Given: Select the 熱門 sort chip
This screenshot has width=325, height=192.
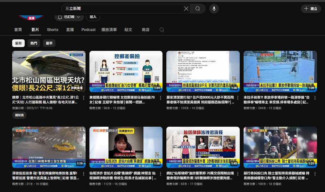Looking at the screenshot, I should click(34, 43).
